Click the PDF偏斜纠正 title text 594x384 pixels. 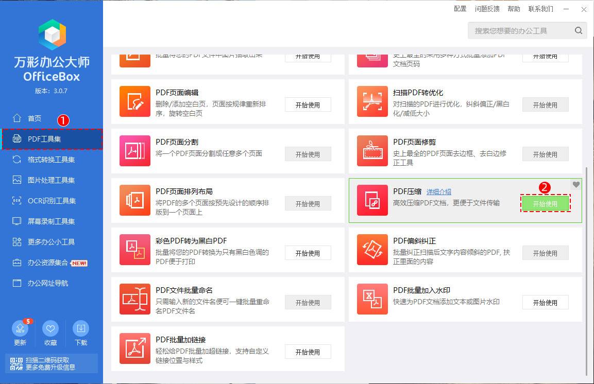[414, 241]
